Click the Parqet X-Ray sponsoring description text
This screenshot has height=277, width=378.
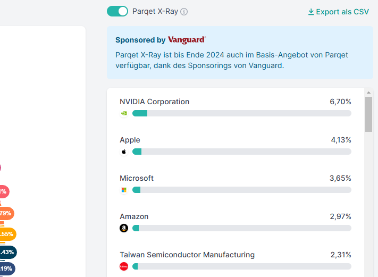click(x=232, y=60)
